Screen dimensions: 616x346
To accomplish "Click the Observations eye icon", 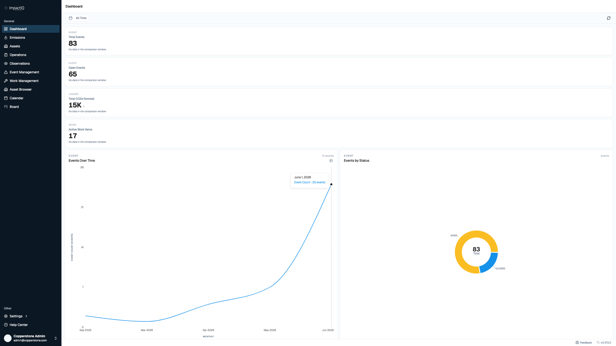I will [x=6, y=63].
